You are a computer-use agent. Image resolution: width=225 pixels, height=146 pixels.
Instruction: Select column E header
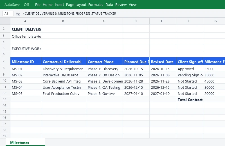tap(163, 21)
